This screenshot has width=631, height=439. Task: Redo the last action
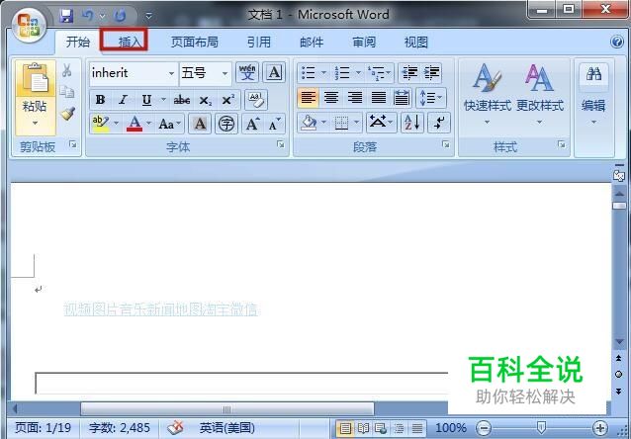(x=120, y=16)
